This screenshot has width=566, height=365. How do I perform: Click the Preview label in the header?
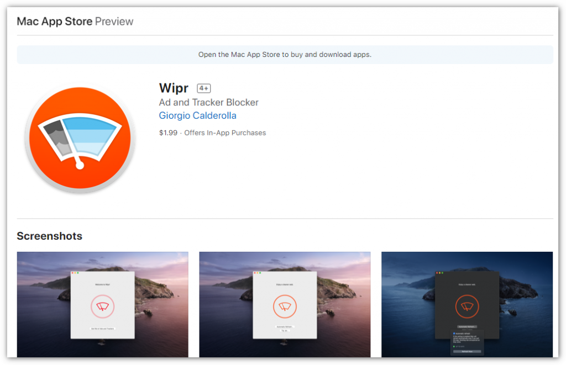pos(114,22)
